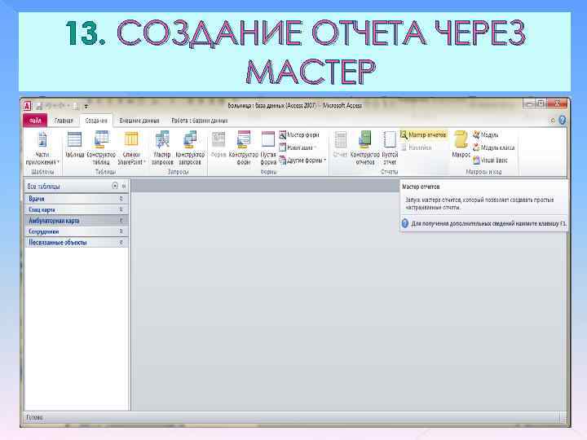Select Амбулаторная карта group header
Viewport: 587px width, 440px height.
point(77,221)
